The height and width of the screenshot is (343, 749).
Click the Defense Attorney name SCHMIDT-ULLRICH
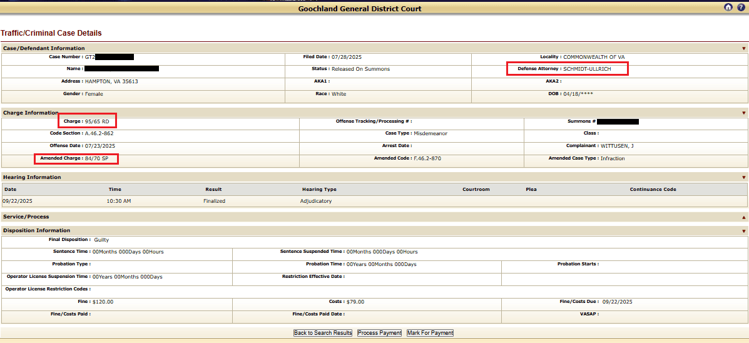[x=587, y=69]
